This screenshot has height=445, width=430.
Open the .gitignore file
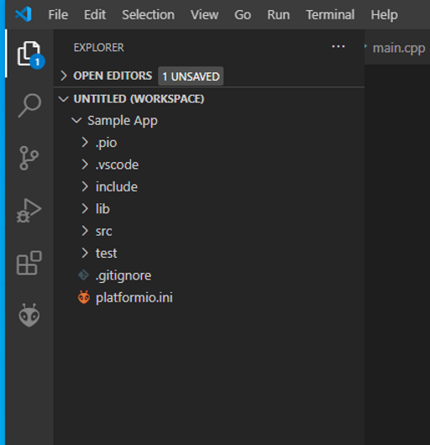tap(123, 275)
